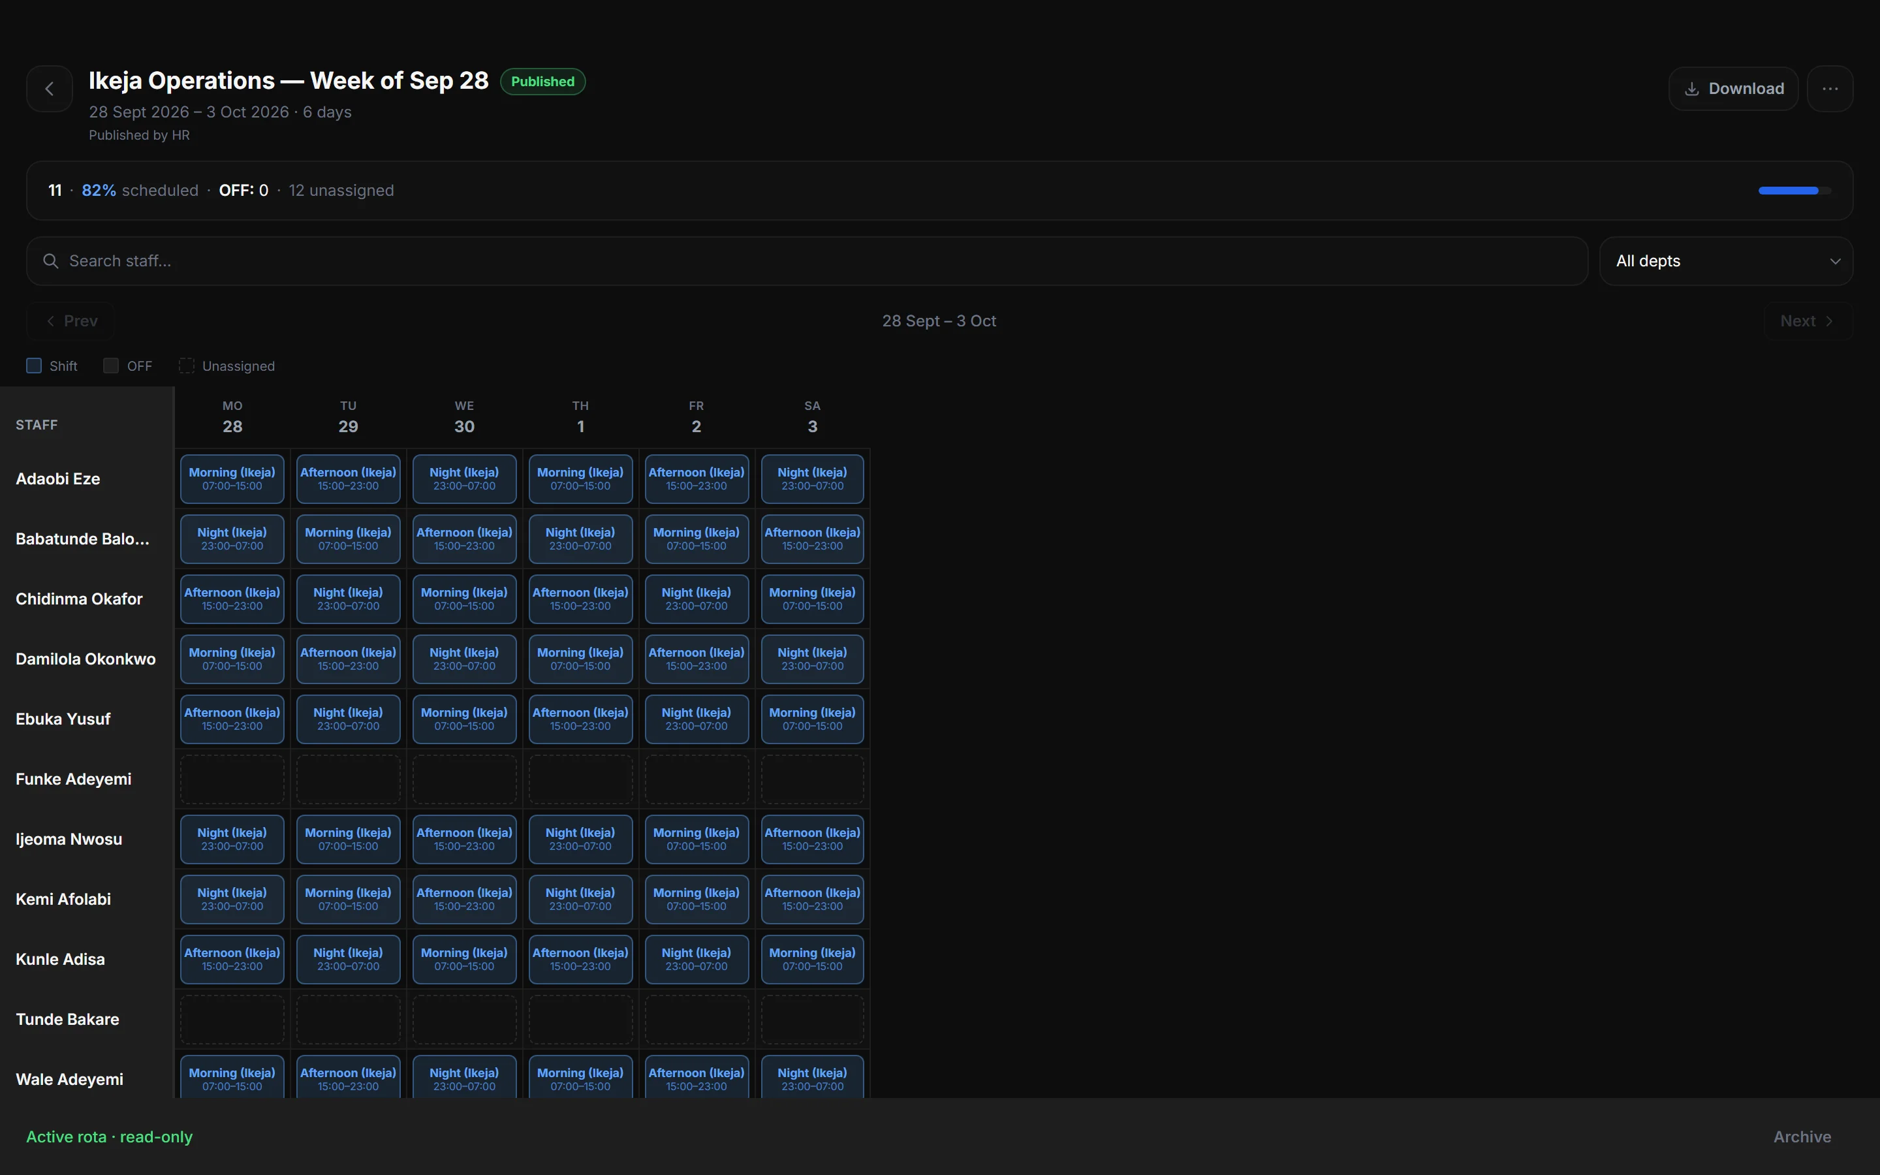Select the Adaobi Eze staff row name

(x=57, y=478)
